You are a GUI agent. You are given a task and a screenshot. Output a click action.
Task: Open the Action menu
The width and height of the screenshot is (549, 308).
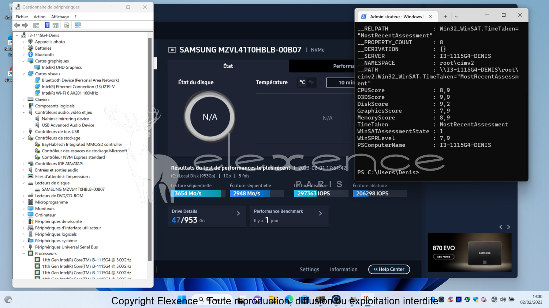point(40,17)
